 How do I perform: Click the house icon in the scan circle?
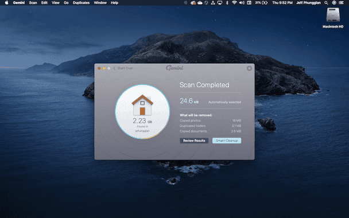142,105
